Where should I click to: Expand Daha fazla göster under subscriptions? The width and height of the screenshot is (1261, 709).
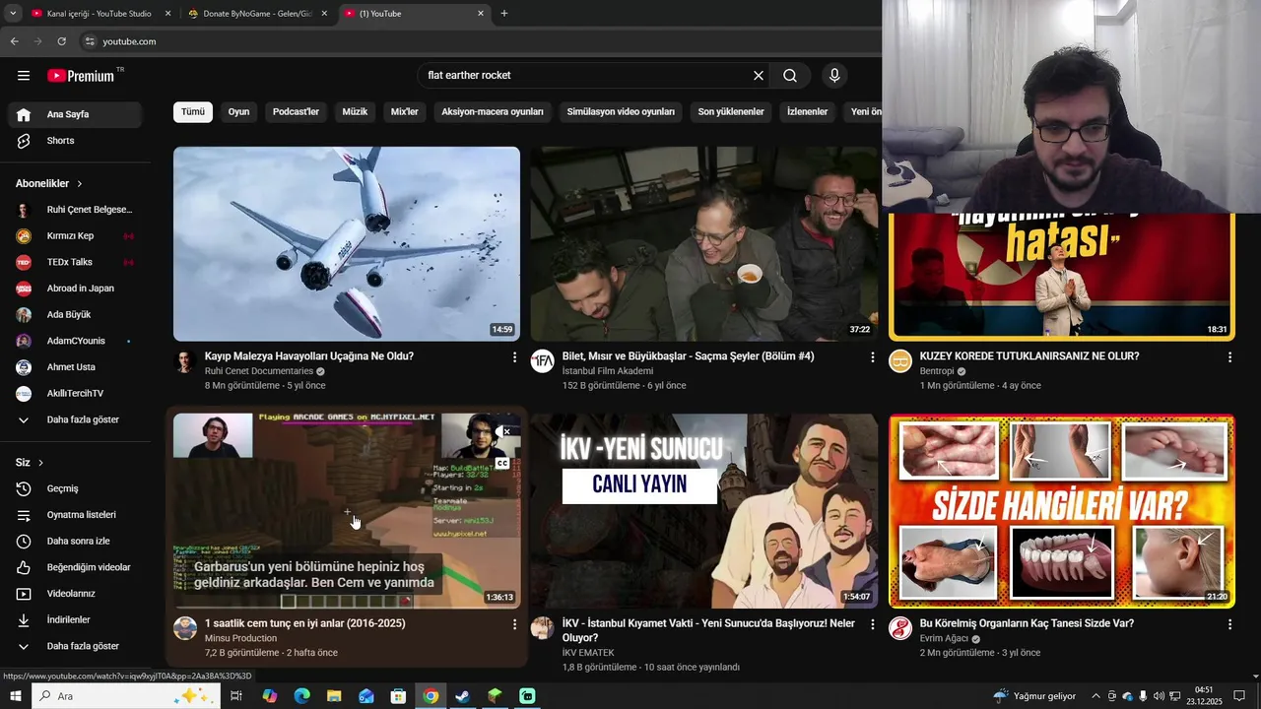tap(75, 419)
